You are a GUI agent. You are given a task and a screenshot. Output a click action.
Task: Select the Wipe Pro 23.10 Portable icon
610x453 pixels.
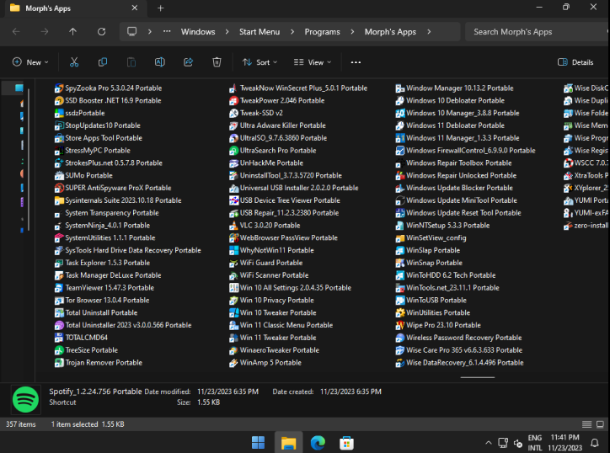(x=399, y=325)
